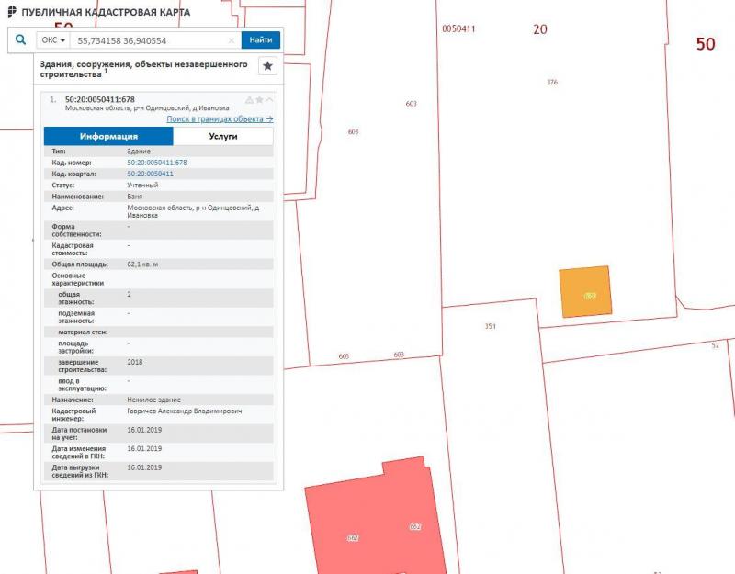Collapse the result card with chevron
735x574 pixels.
coord(269,100)
